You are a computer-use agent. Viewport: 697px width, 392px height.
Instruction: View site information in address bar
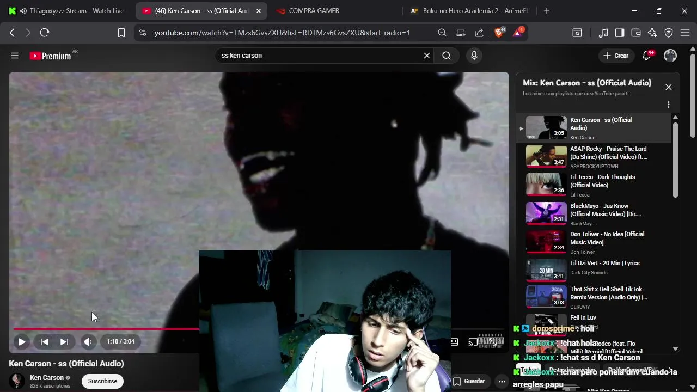(143, 33)
